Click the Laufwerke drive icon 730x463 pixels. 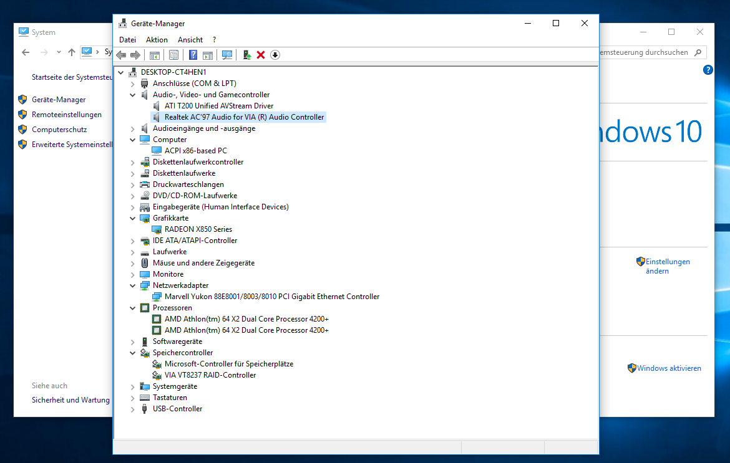coord(145,252)
